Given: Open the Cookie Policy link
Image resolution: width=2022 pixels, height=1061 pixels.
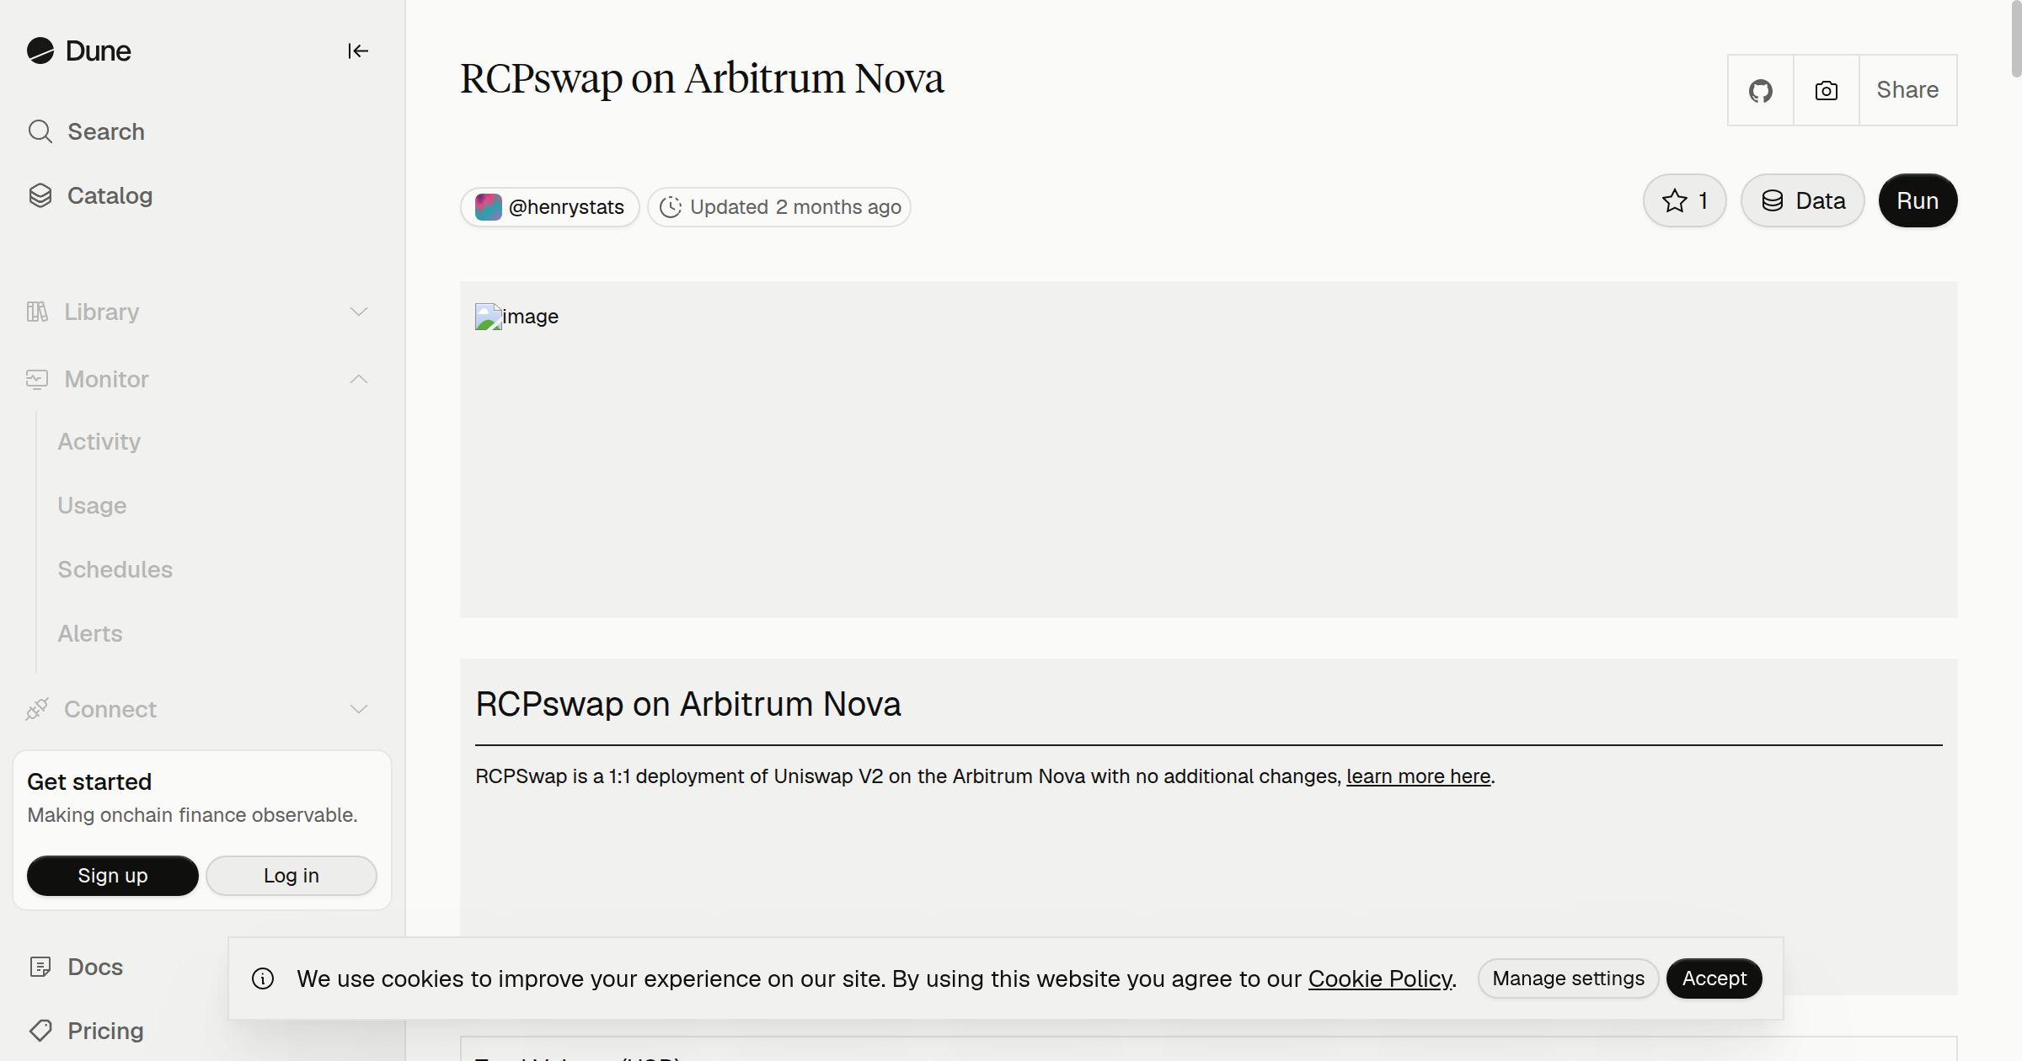Looking at the screenshot, I should [x=1381, y=978].
